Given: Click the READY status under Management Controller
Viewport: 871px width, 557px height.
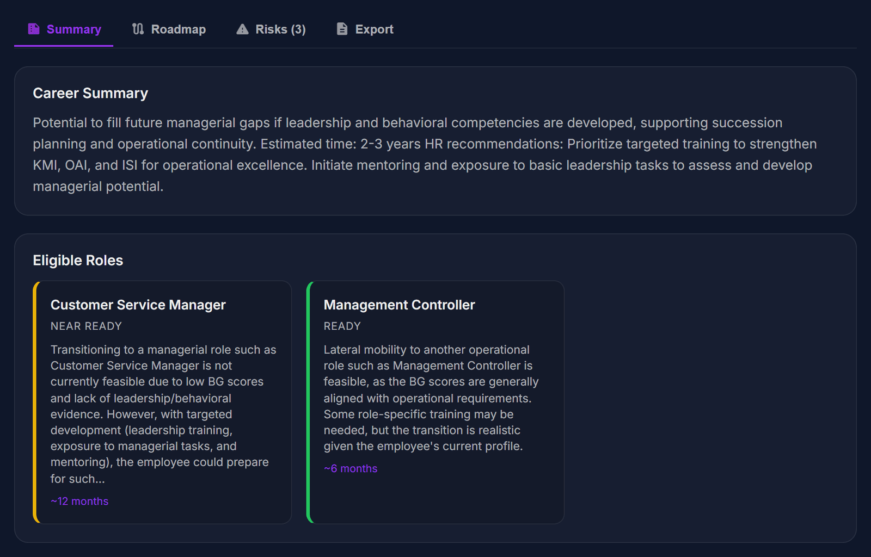Looking at the screenshot, I should pyautogui.click(x=342, y=326).
